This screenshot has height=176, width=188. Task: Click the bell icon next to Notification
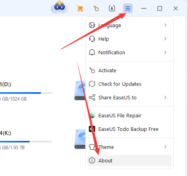point(92,52)
